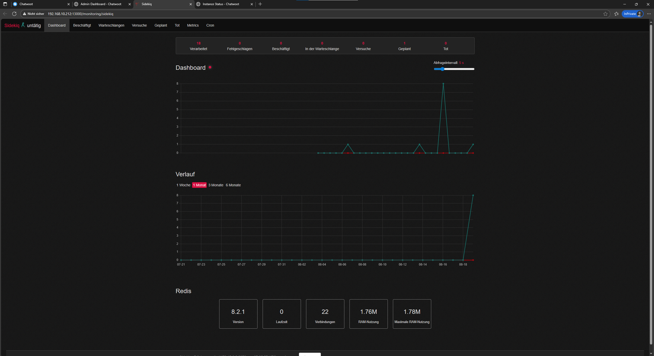The height and width of the screenshot is (356, 654).
Task: Select the 3 Monate history range
Action: pos(216,185)
